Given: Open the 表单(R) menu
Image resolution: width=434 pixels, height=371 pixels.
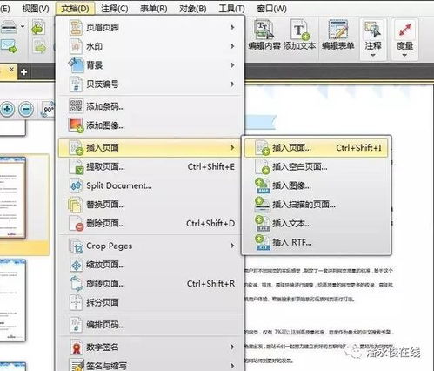Looking at the screenshot, I should tap(154, 9).
